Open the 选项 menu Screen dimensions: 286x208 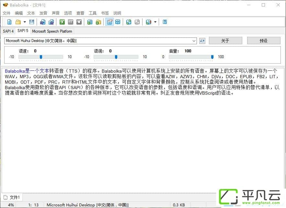[x=68, y=13]
